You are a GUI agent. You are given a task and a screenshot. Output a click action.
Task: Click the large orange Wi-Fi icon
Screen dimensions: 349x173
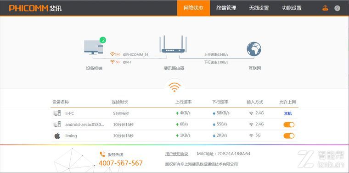tap(174, 87)
